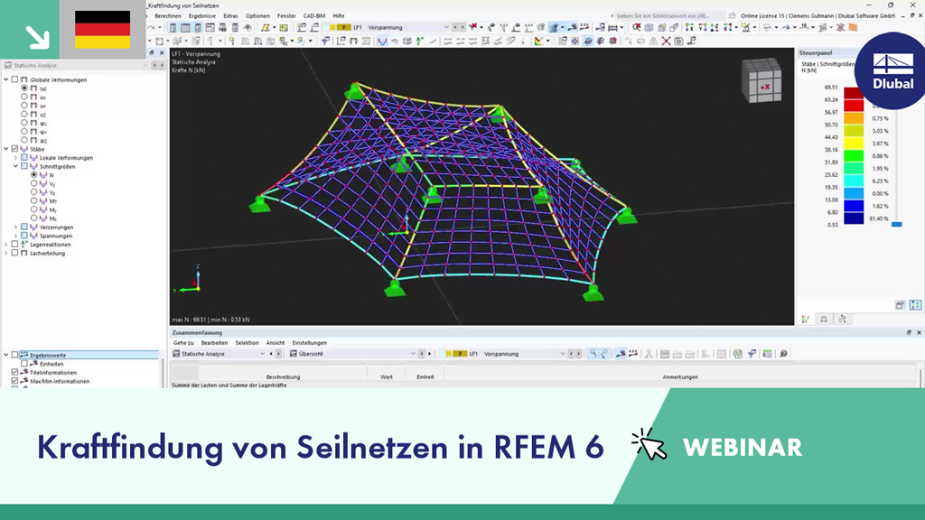Toggle the Stäbe checkbox
This screenshot has width=925, height=520.
tap(14, 149)
